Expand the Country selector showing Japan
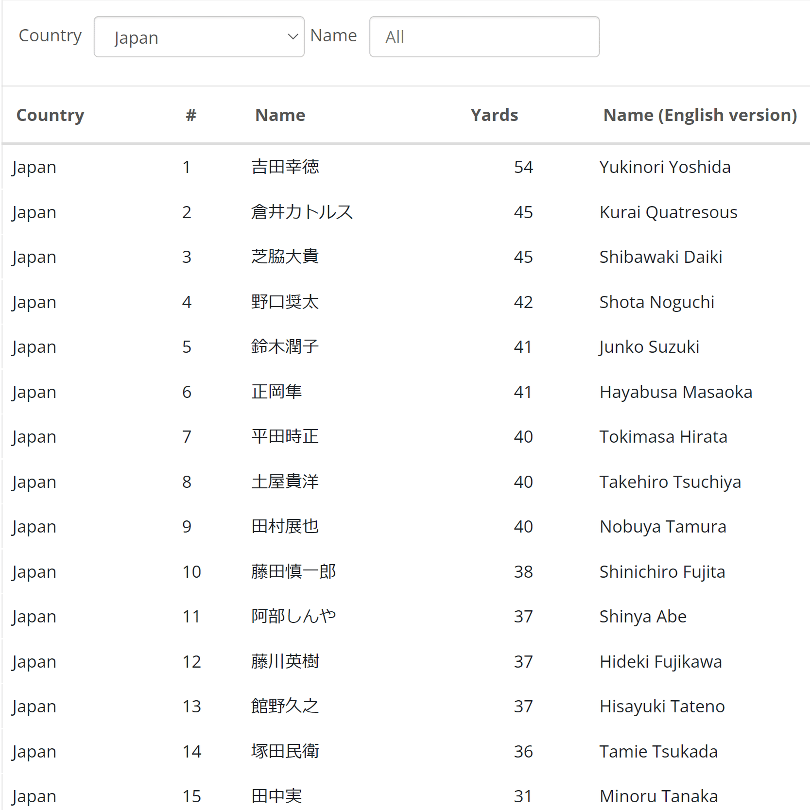Viewport: 810px width, 810px height. [x=198, y=36]
